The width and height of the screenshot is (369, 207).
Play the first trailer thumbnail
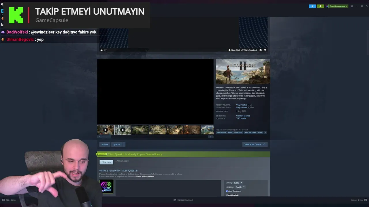tap(105, 130)
